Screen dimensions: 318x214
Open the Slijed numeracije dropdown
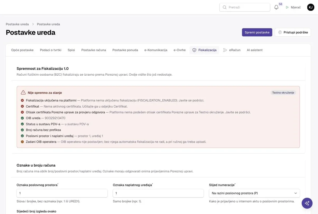(254, 193)
